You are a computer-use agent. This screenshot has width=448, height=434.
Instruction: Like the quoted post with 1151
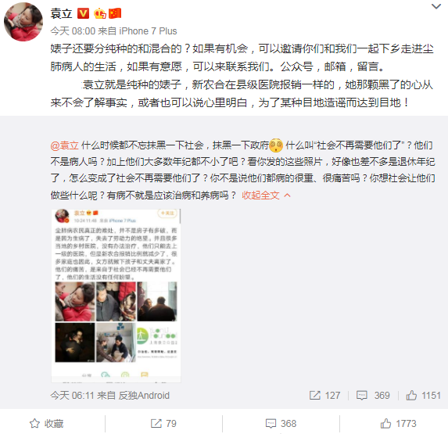(x=423, y=396)
